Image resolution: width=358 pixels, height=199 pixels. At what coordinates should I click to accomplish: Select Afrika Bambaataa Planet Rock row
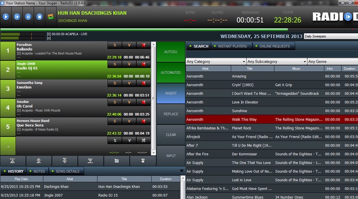[x=271, y=128]
